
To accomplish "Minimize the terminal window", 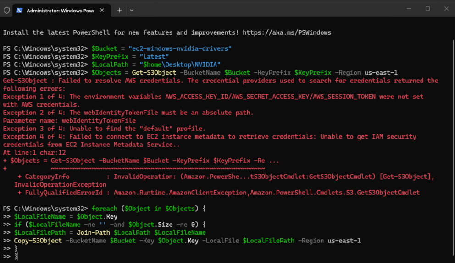I will click(409, 9).
